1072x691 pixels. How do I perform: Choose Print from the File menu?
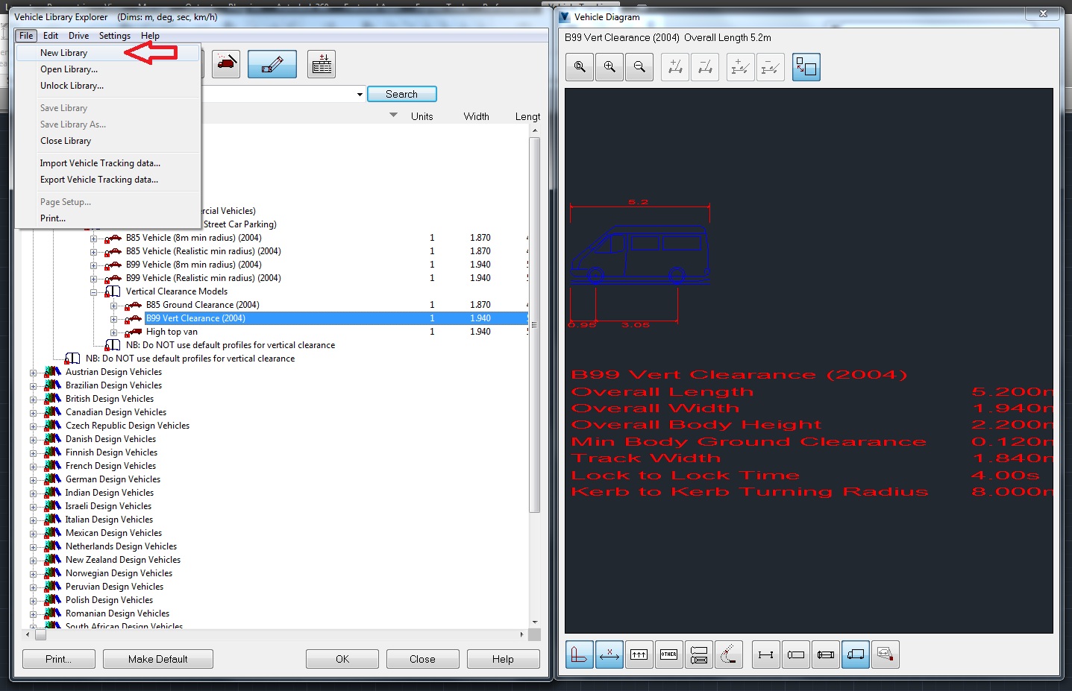click(108, 218)
